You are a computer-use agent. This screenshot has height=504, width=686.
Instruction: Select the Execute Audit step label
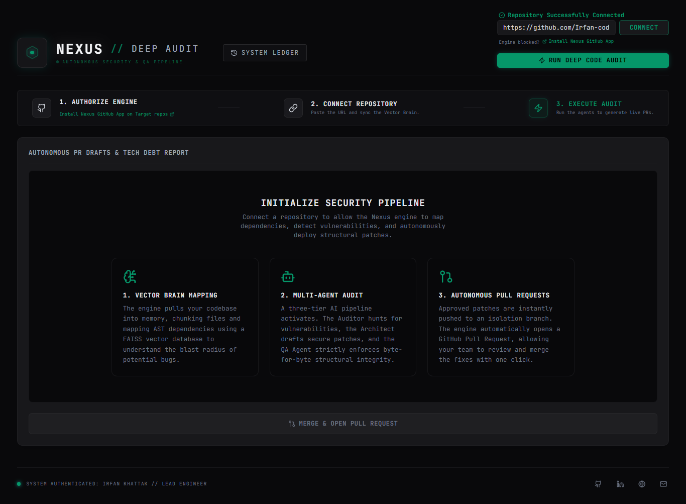pyautogui.click(x=589, y=104)
